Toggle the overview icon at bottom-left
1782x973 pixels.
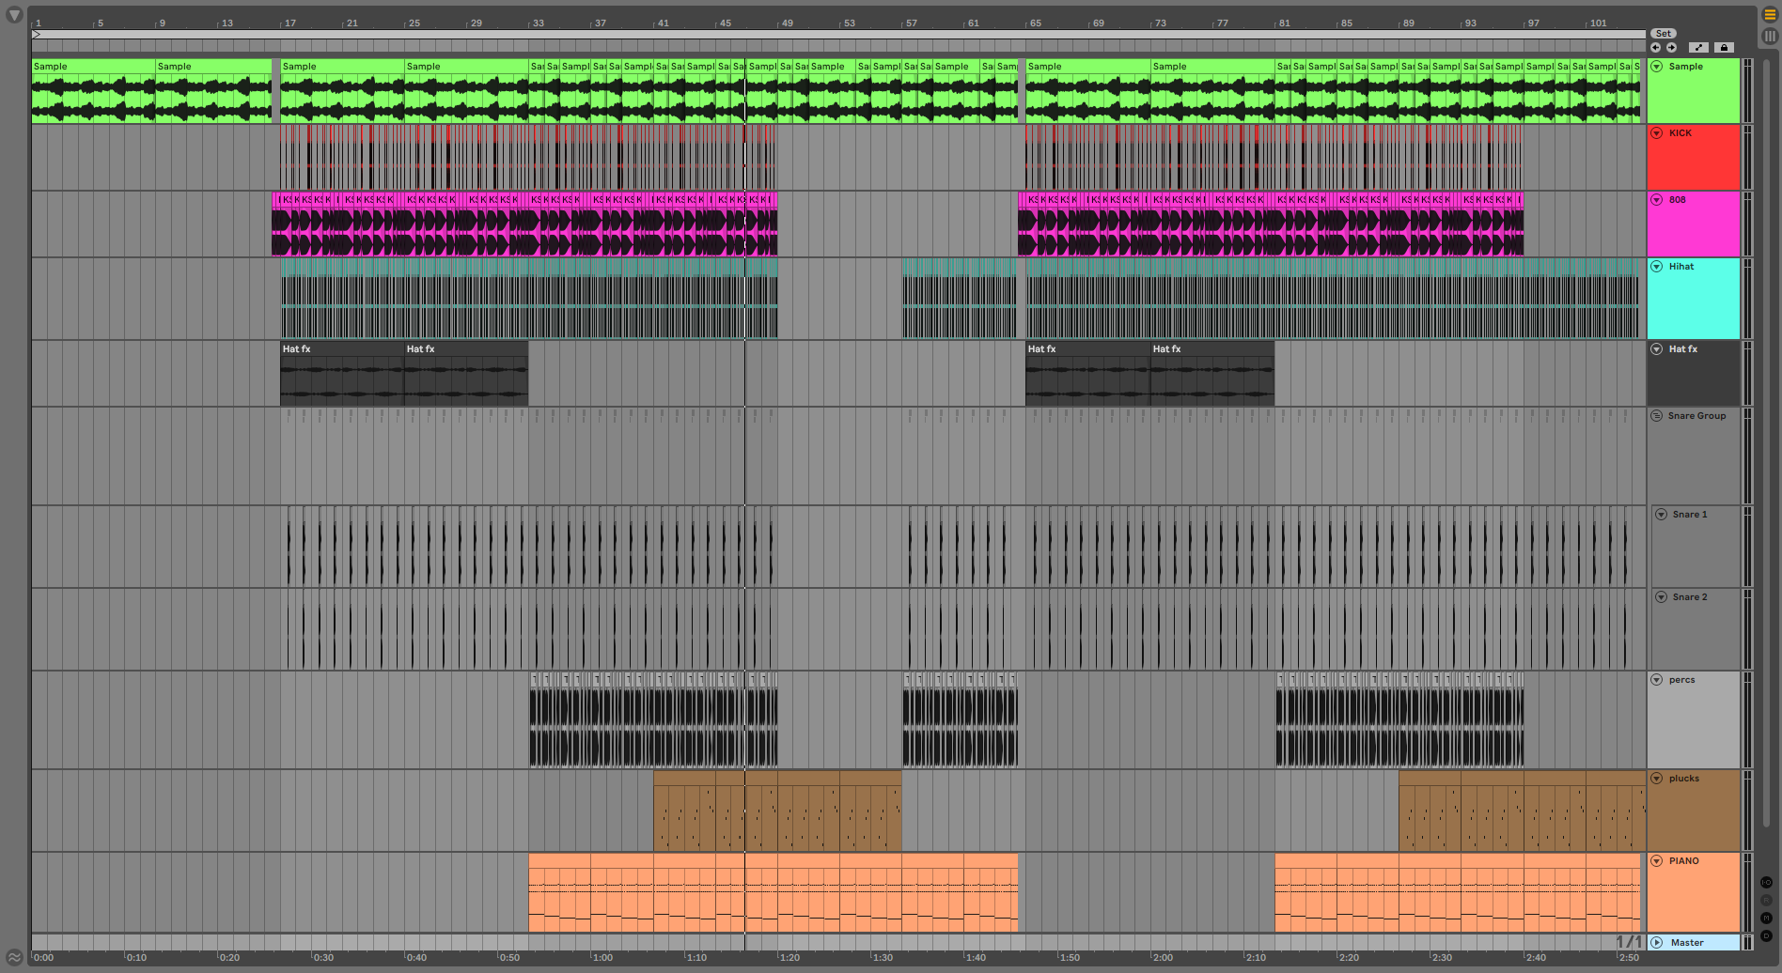(x=14, y=958)
